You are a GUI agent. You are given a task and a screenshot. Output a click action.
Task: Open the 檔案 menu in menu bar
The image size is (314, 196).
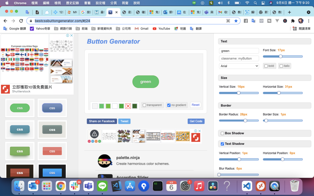[35, 3]
